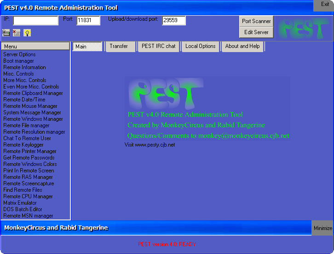Switch to the Transfer tab
Image resolution: width=334 pixels, height=254 pixels.
point(120,46)
